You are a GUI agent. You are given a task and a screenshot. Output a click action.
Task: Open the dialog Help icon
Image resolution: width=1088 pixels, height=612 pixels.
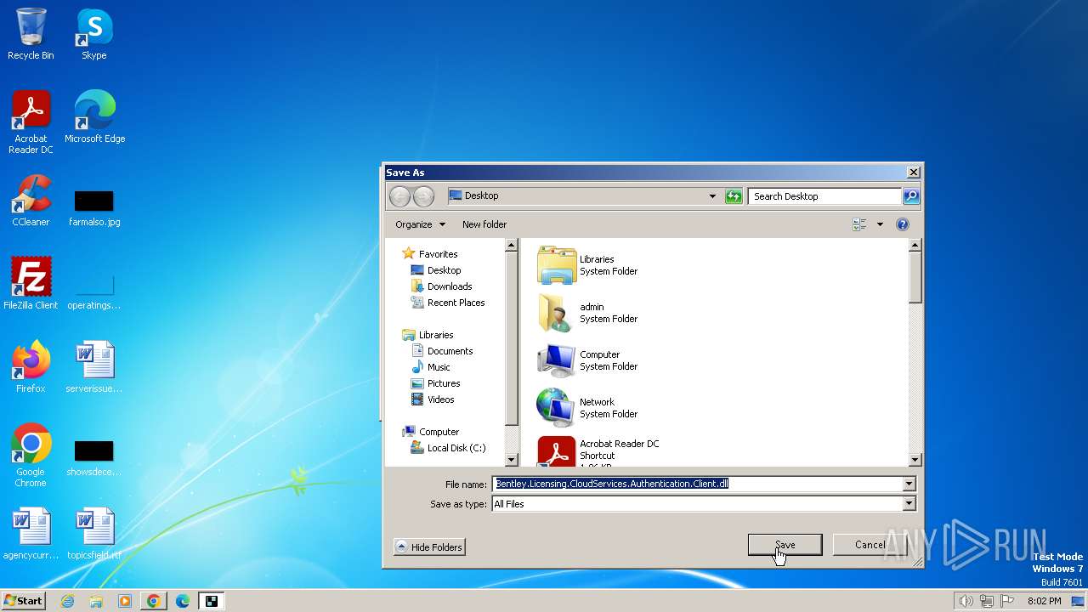(x=903, y=224)
